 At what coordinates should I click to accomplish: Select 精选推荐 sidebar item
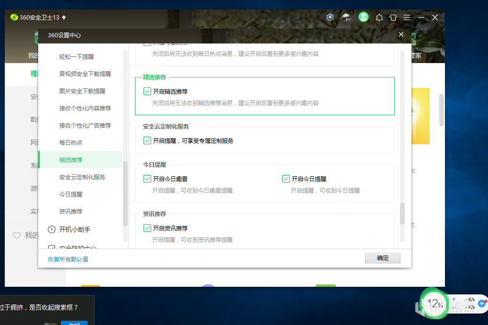click(x=80, y=160)
